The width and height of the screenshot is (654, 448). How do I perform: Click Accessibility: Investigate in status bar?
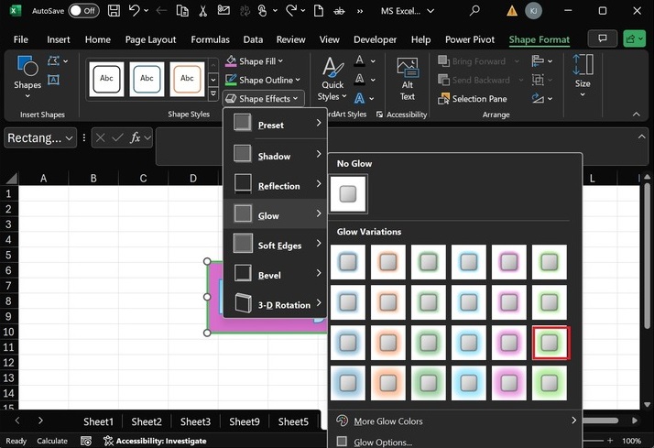click(x=154, y=441)
